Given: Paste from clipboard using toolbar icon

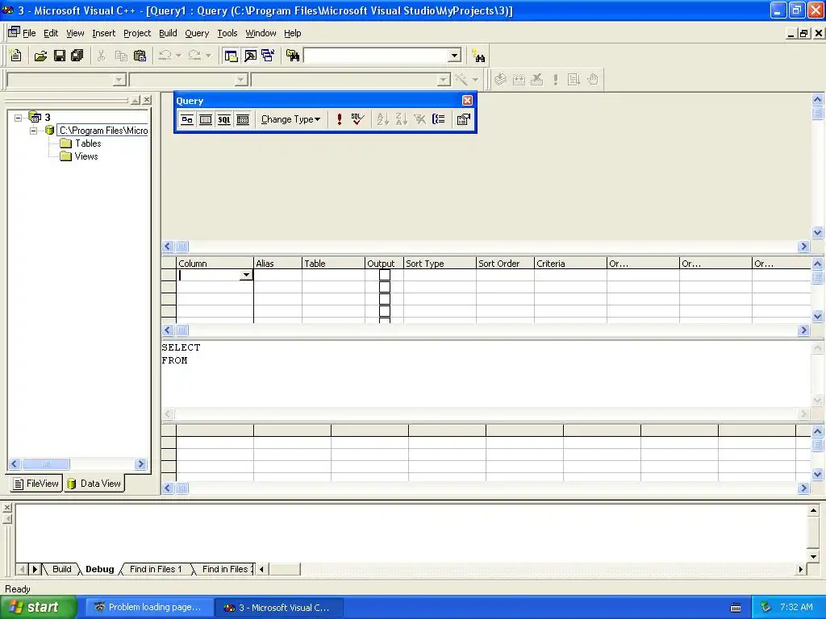Looking at the screenshot, I should point(140,56).
